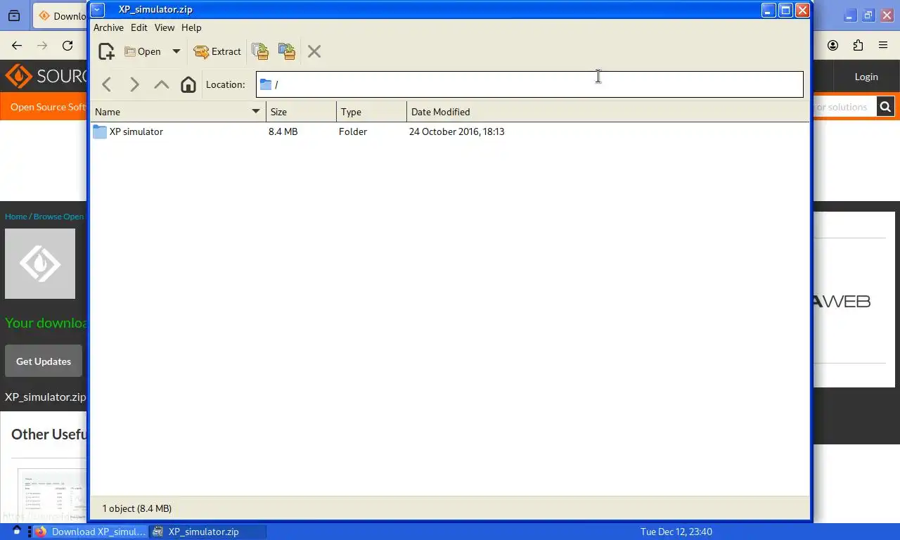
Task: Click Get Updates button in browser
Action: tap(44, 361)
